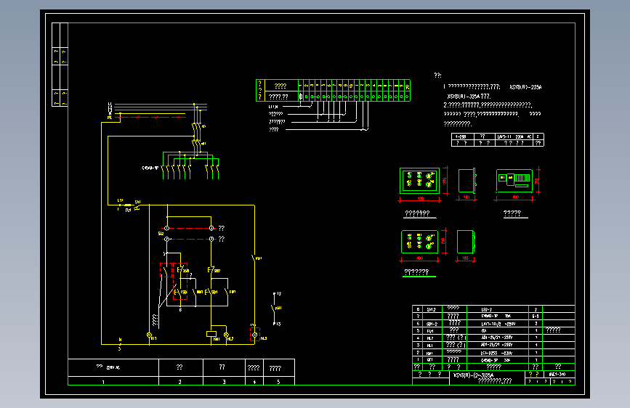The image size is (630, 408).
Task: Click the XSY8(R)-(2~3)25A title block text
Action: pos(473,375)
